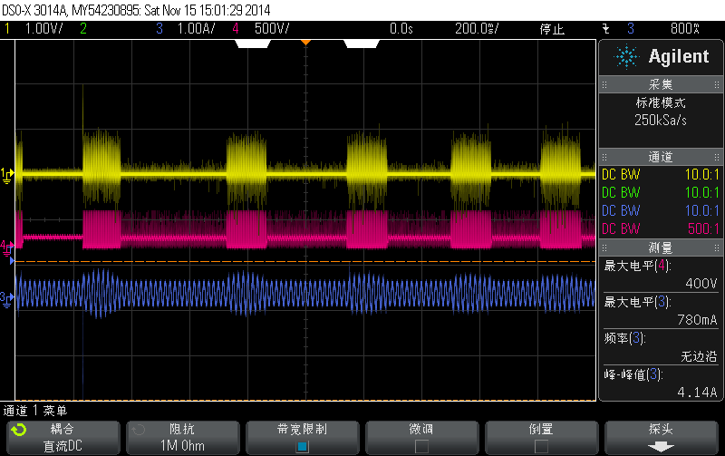The height and width of the screenshot is (456, 725).
Task: Select channel 1 scale 1.00V/ readout
Action: [x=43, y=29]
